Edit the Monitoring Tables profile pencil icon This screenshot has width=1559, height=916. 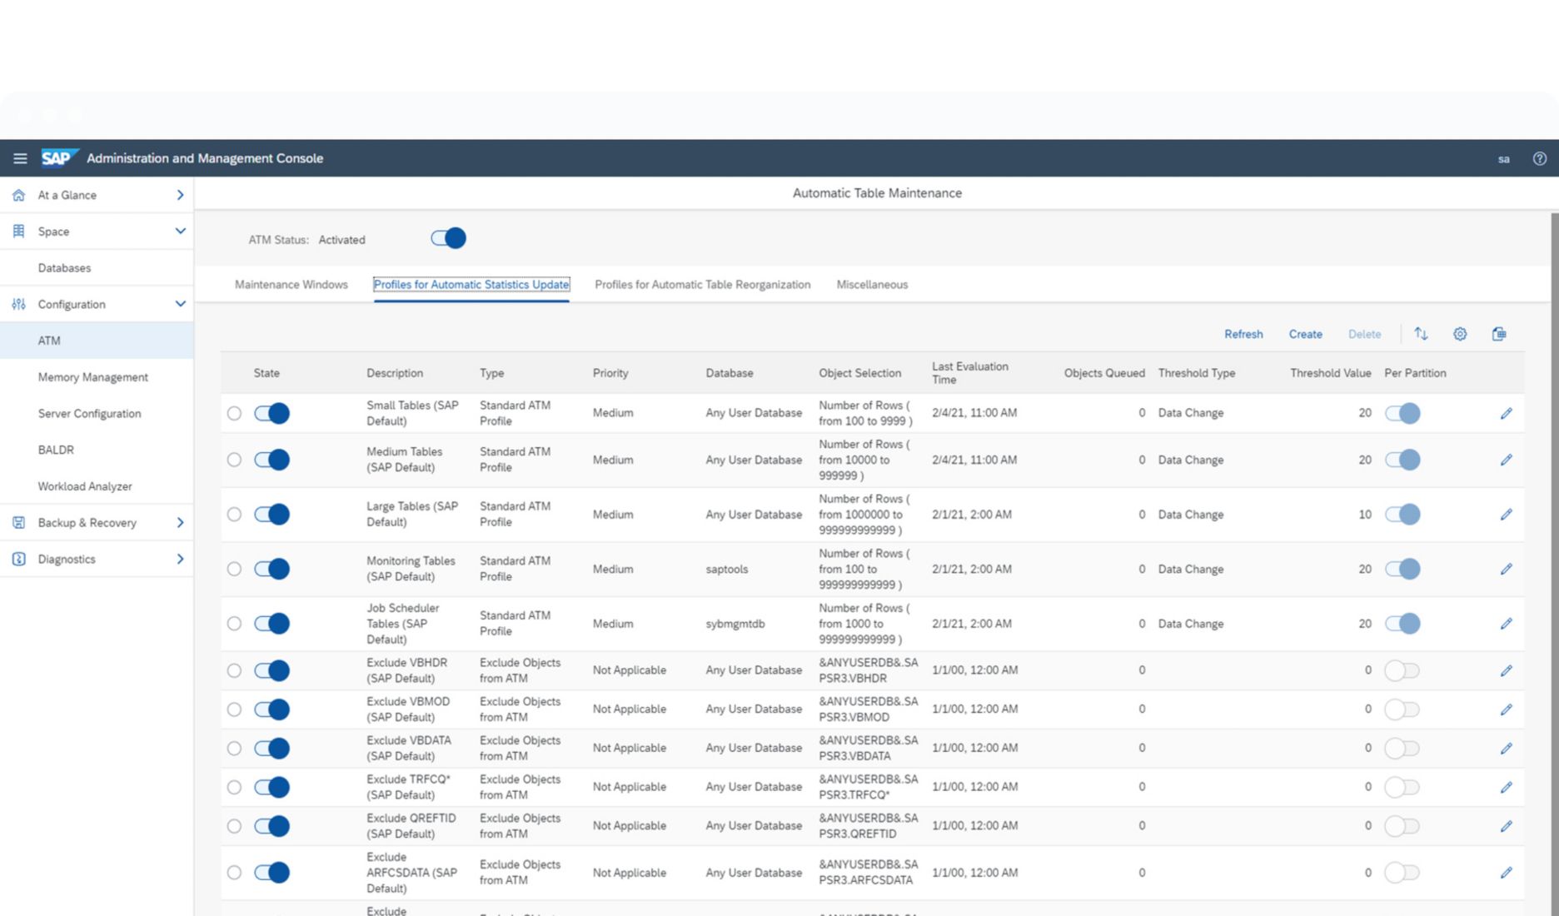[x=1506, y=569]
